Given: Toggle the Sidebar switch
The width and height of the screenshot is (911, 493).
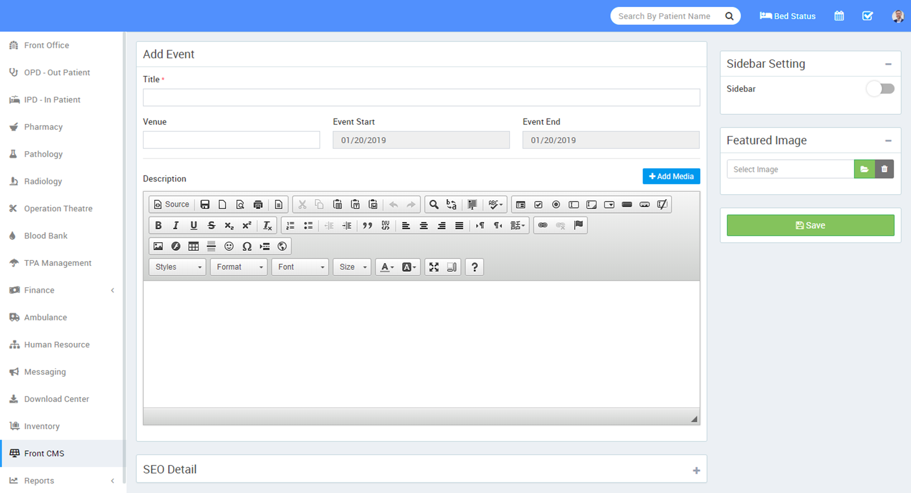Looking at the screenshot, I should (881, 89).
